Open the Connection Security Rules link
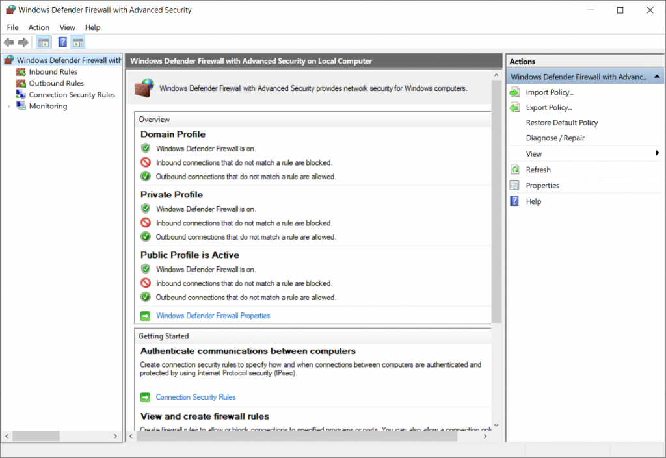666x458 pixels. [x=195, y=398]
